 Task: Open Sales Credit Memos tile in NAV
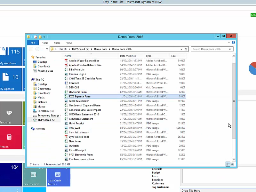pos(59,177)
